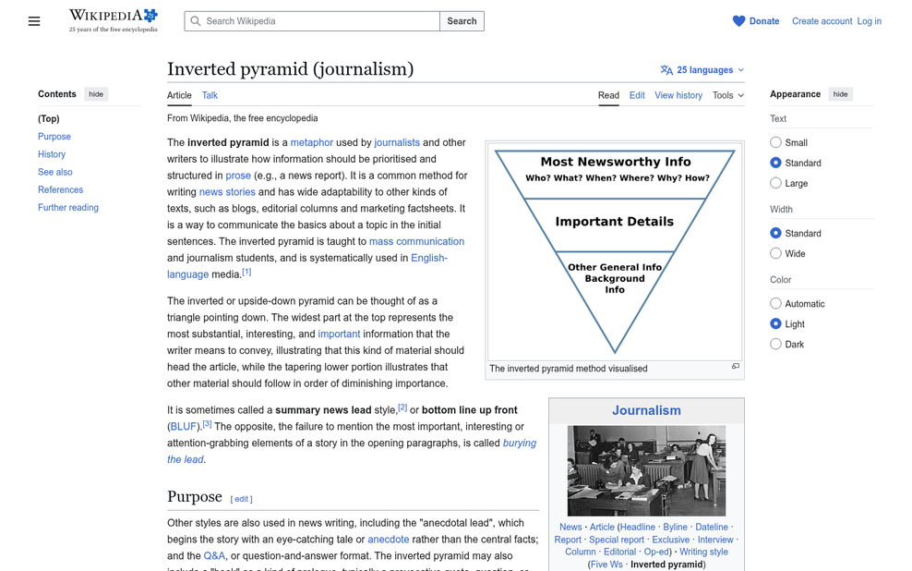Image resolution: width=912 pixels, height=571 pixels.
Task: Switch to the Article tab
Action: (179, 95)
